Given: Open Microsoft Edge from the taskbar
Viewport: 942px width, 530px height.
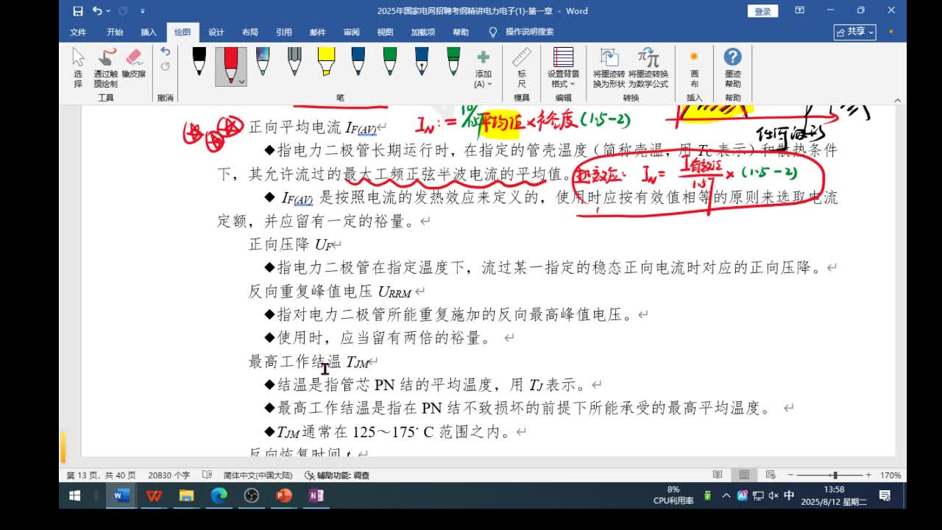Looking at the screenshot, I should pyautogui.click(x=219, y=495).
